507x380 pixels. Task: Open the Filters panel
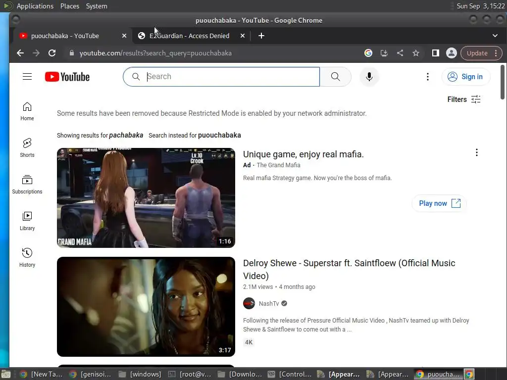[x=463, y=99]
